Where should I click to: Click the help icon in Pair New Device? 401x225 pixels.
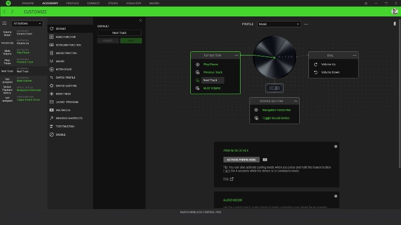(x=336, y=146)
